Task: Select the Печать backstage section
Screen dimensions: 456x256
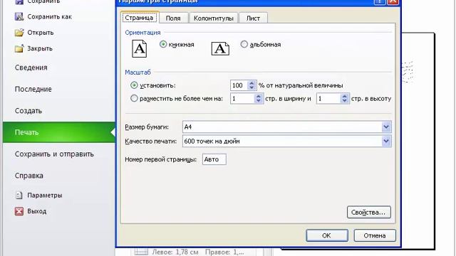Action: [x=58, y=132]
